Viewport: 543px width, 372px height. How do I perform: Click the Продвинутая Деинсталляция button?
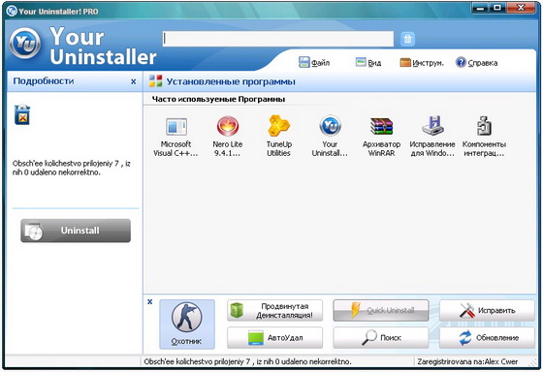click(275, 310)
